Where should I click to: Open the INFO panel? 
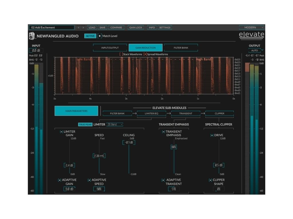[x=152, y=27]
